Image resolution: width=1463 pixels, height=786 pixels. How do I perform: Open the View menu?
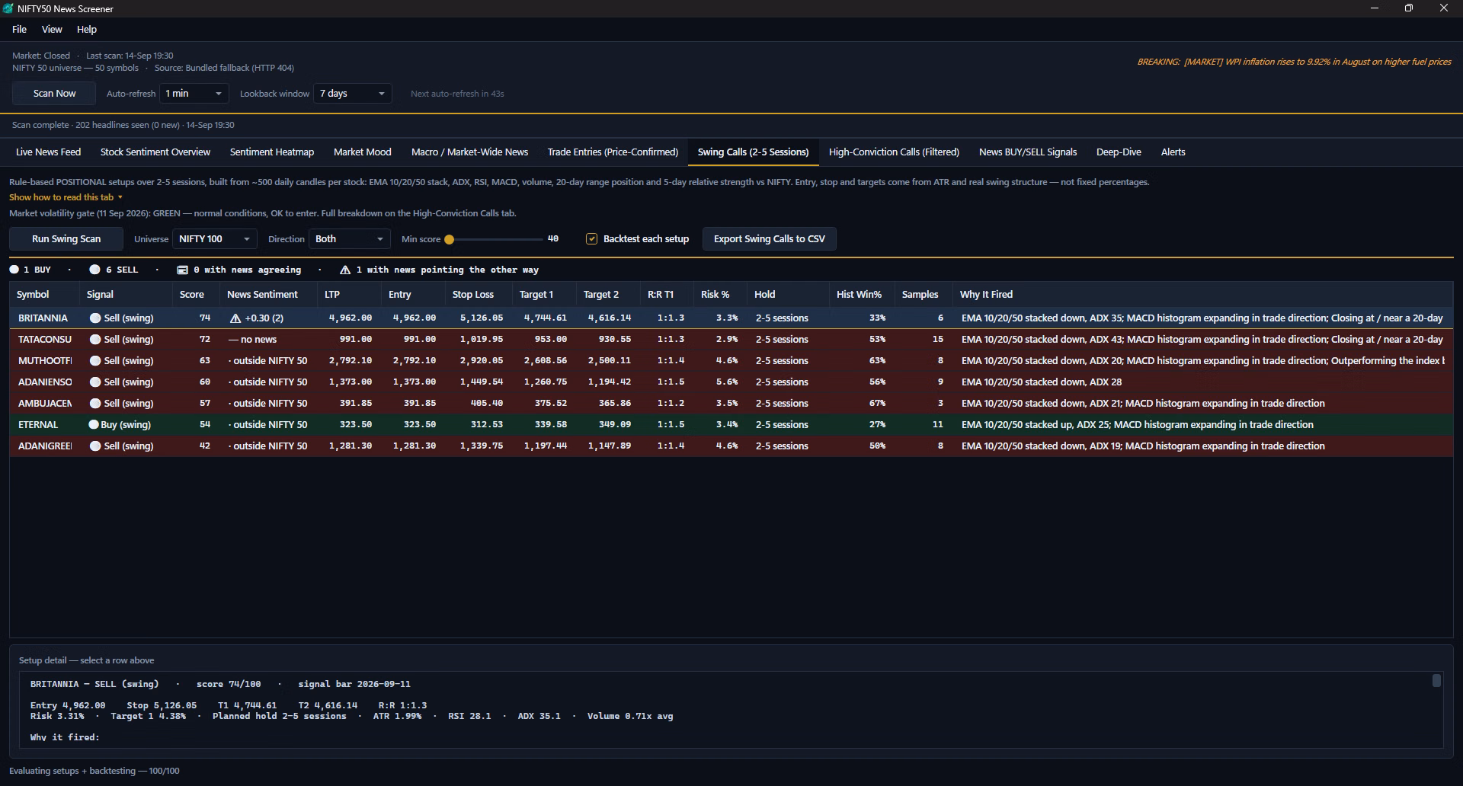click(x=52, y=29)
